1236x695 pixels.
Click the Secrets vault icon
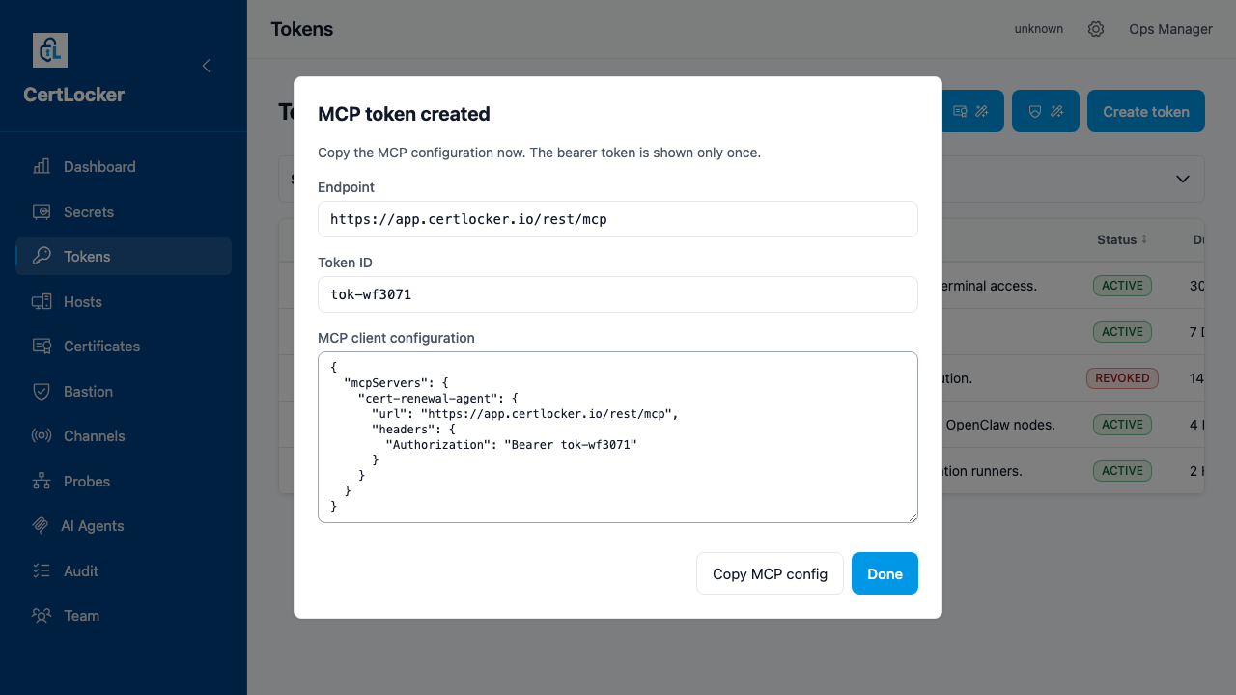pyautogui.click(x=42, y=211)
